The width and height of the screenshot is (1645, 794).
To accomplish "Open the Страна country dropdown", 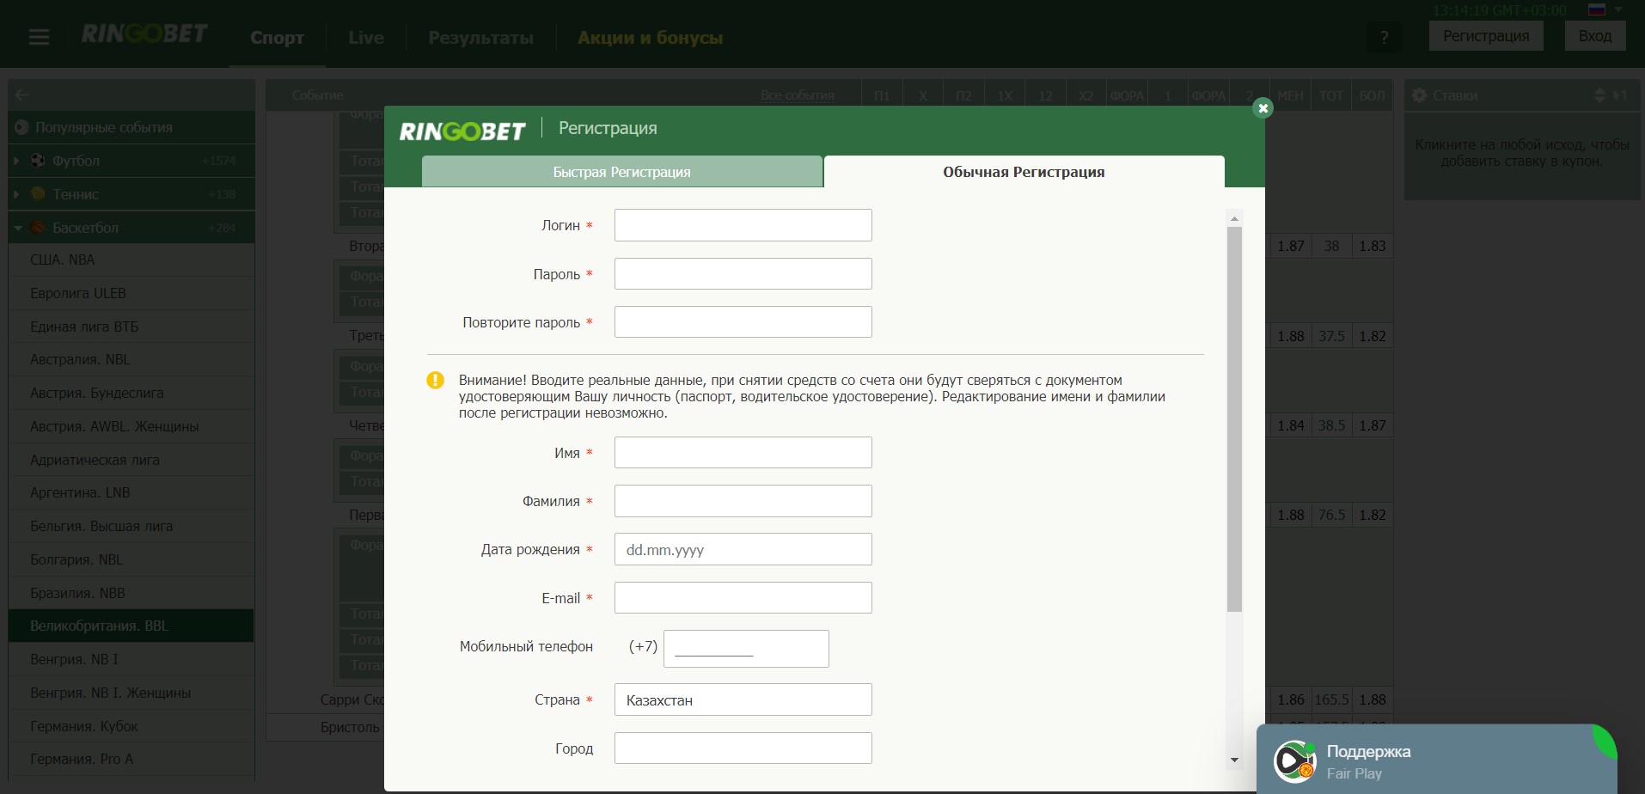I will (x=743, y=699).
